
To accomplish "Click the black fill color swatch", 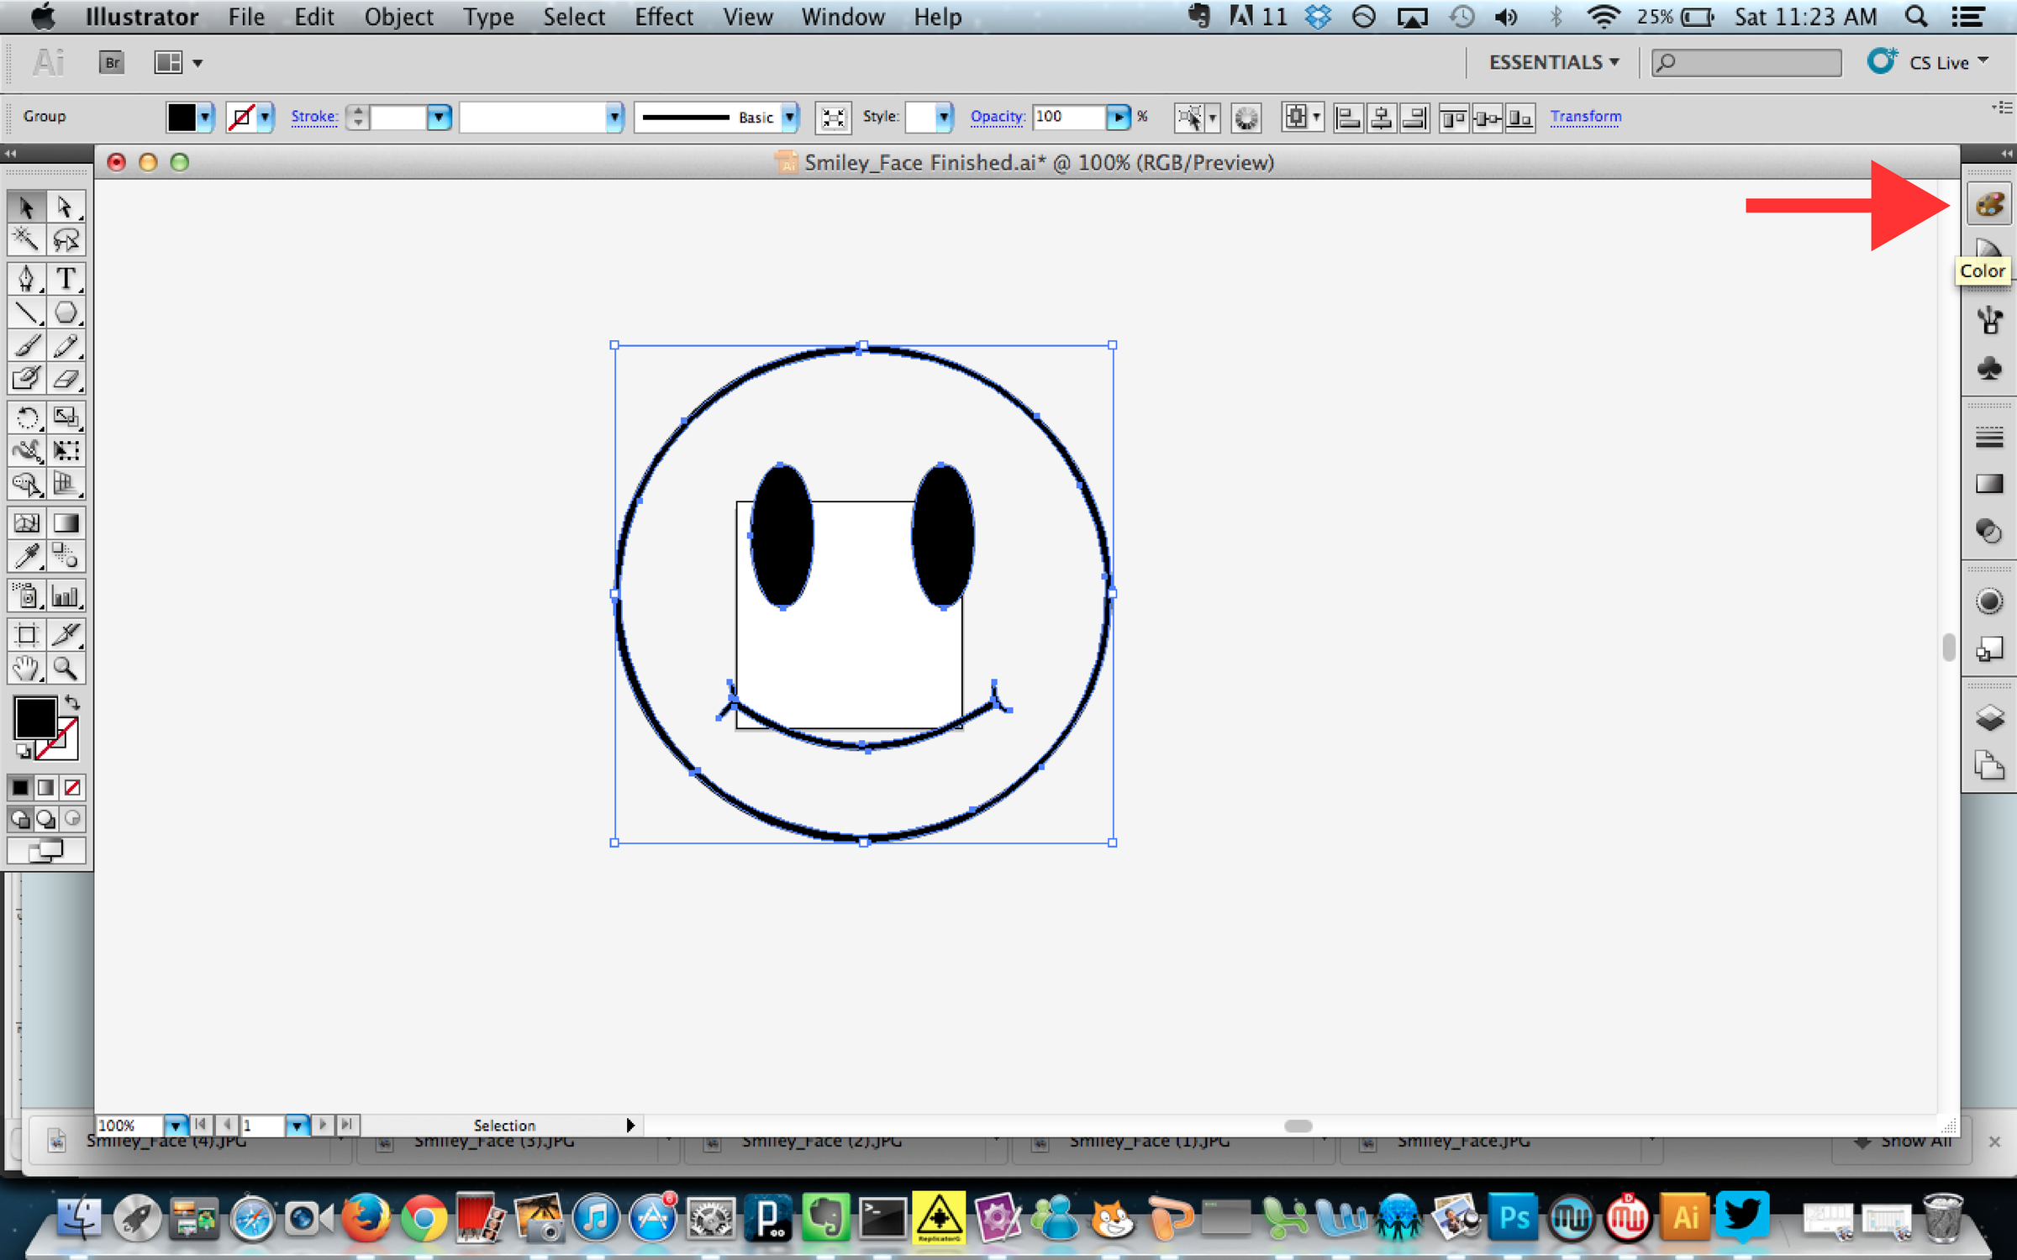I will 183,117.
